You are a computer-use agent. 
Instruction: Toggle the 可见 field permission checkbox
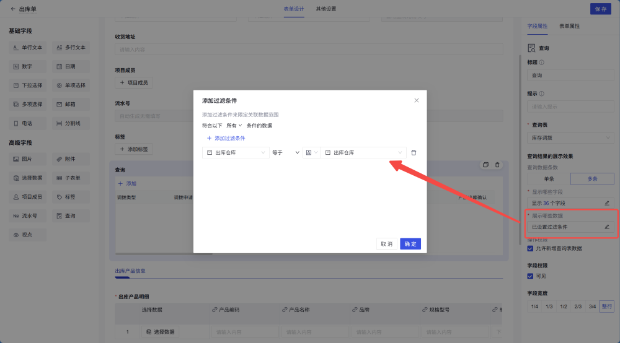click(530, 276)
